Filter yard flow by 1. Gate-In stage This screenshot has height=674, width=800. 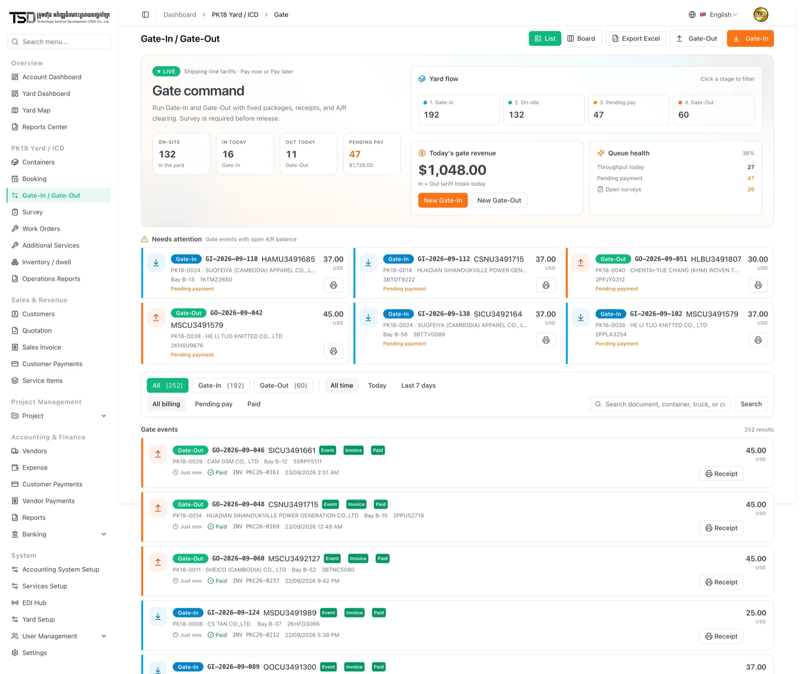(x=459, y=110)
